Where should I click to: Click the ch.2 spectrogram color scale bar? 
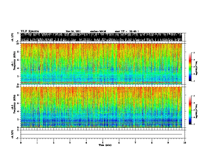pos(190,110)
